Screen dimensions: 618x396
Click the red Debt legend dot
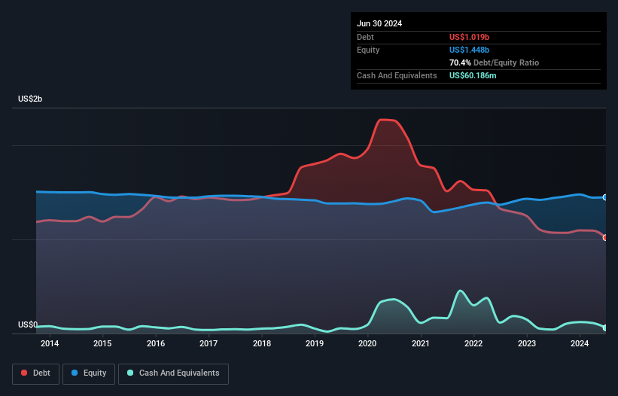(24, 373)
